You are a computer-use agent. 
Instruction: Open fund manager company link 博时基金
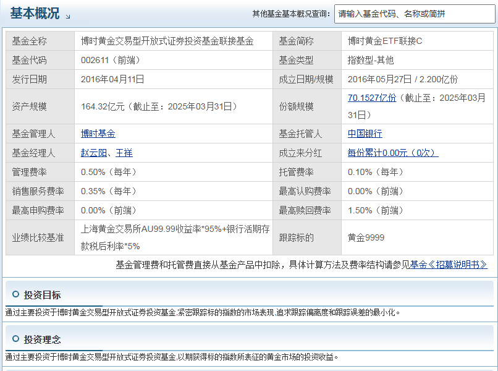click(x=98, y=134)
